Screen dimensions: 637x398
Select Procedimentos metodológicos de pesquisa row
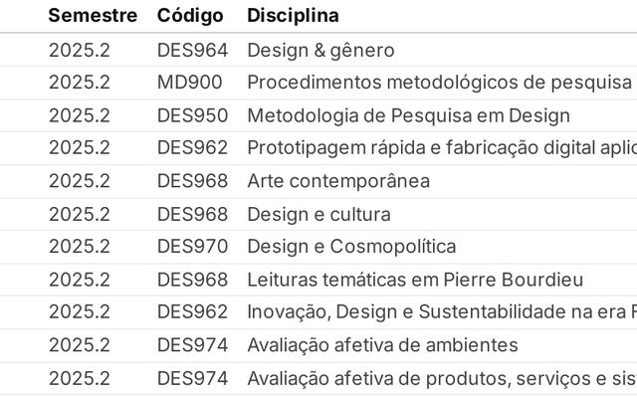coord(318,83)
